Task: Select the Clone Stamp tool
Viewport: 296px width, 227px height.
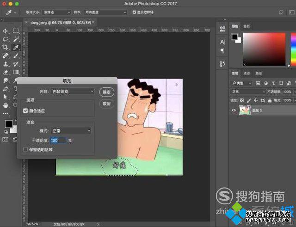Action: coord(6,64)
